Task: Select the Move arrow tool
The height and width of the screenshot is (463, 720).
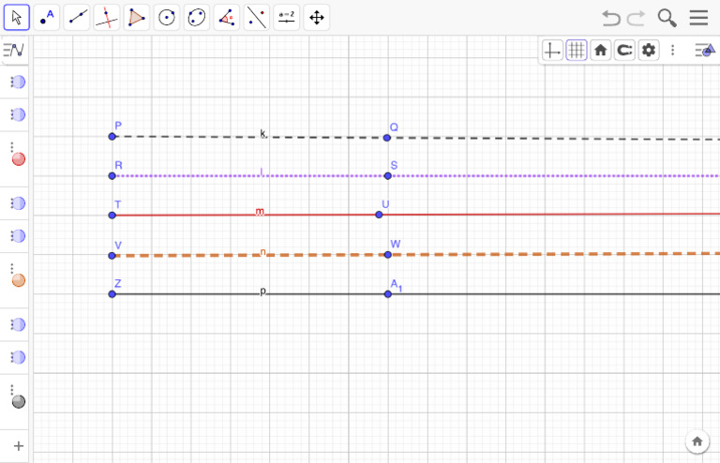Action: click(x=17, y=18)
